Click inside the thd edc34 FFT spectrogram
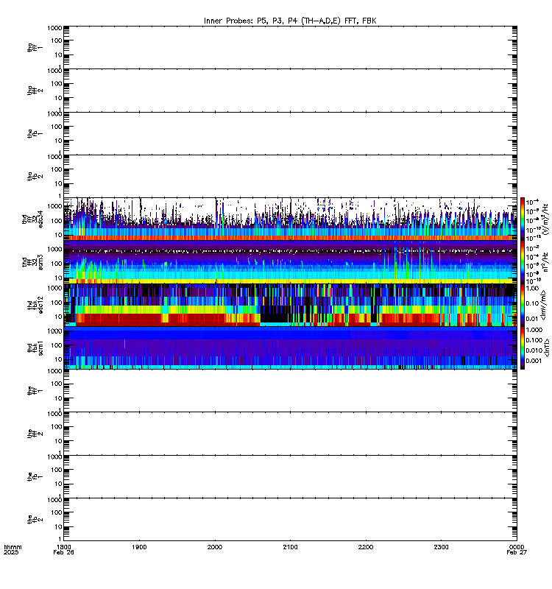The image size is (552, 589). (x=290, y=219)
